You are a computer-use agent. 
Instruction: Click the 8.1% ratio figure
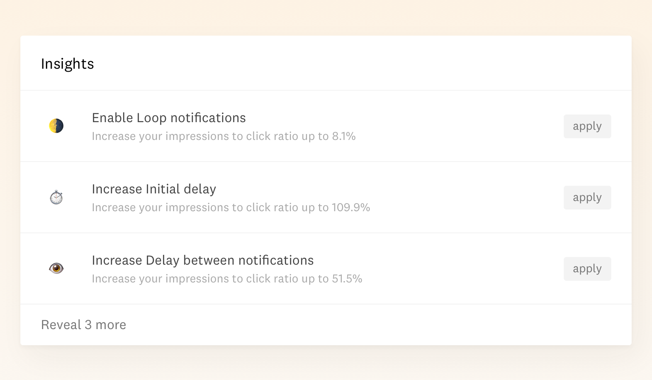(344, 136)
